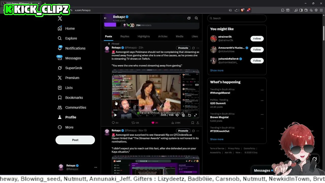The width and height of the screenshot is (325, 183).
Task: Switch to the Media tab
Action: click(x=180, y=36)
